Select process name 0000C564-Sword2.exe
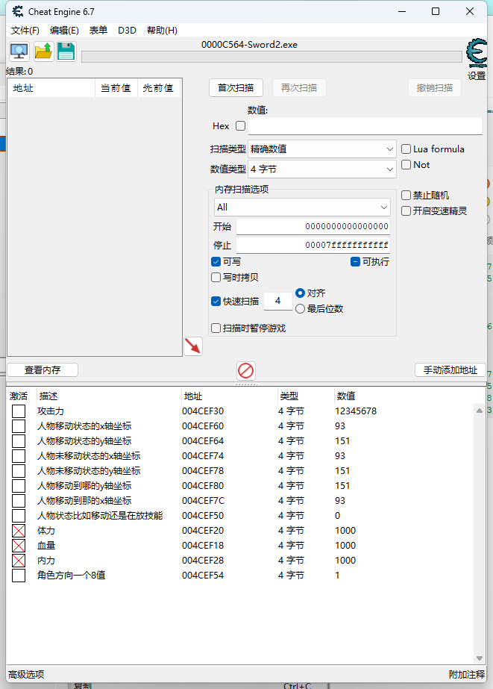493x689 pixels. point(249,45)
